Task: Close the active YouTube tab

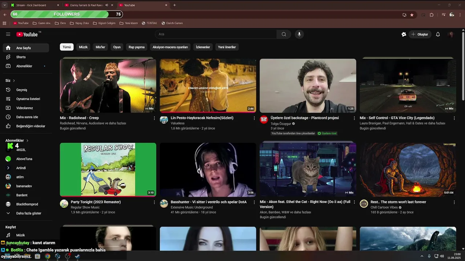Action: pos(166,5)
